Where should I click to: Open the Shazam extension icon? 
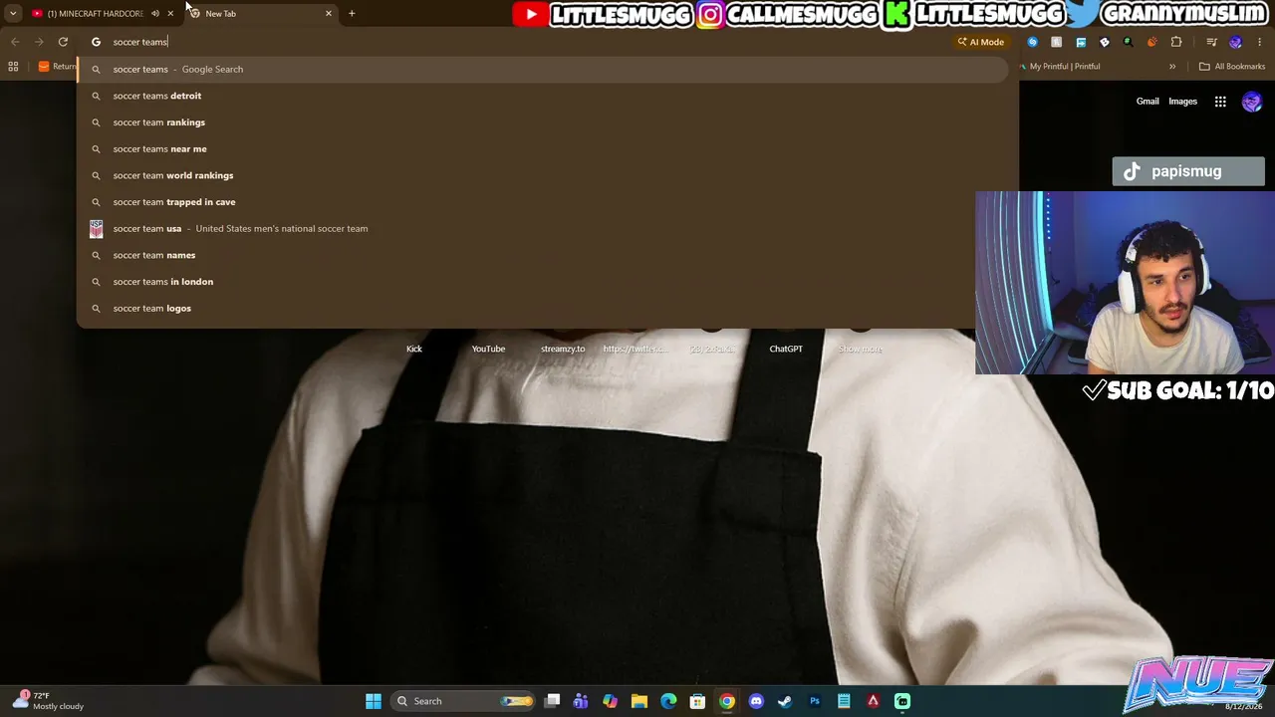click(x=1032, y=42)
